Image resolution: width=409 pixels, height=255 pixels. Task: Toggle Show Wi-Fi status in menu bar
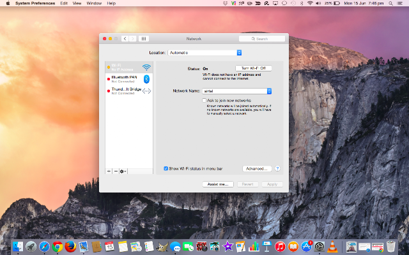[166, 168]
